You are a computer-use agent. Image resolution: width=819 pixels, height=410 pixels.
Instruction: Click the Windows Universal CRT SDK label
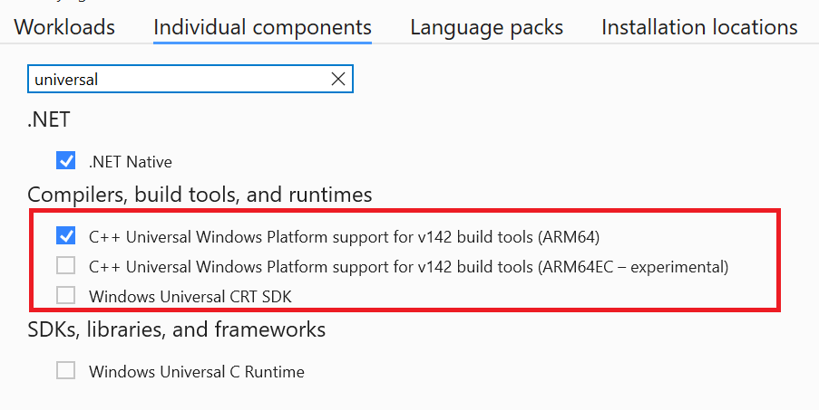click(190, 297)
